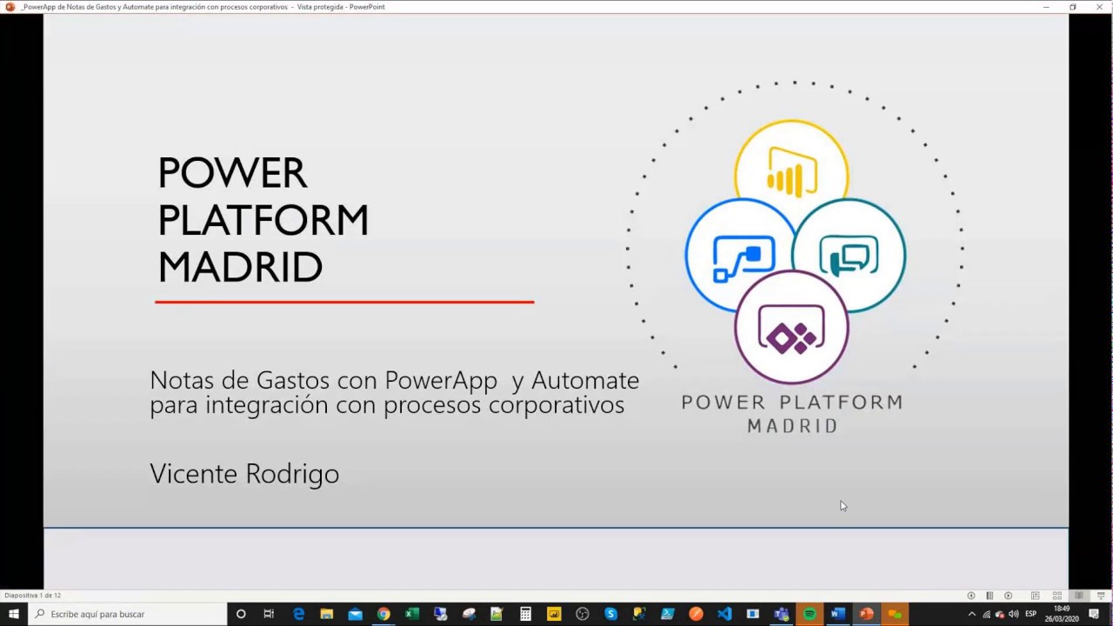
Task: Click the PowerPoint logo in the title bar
Action: click(x=10, y=6)
